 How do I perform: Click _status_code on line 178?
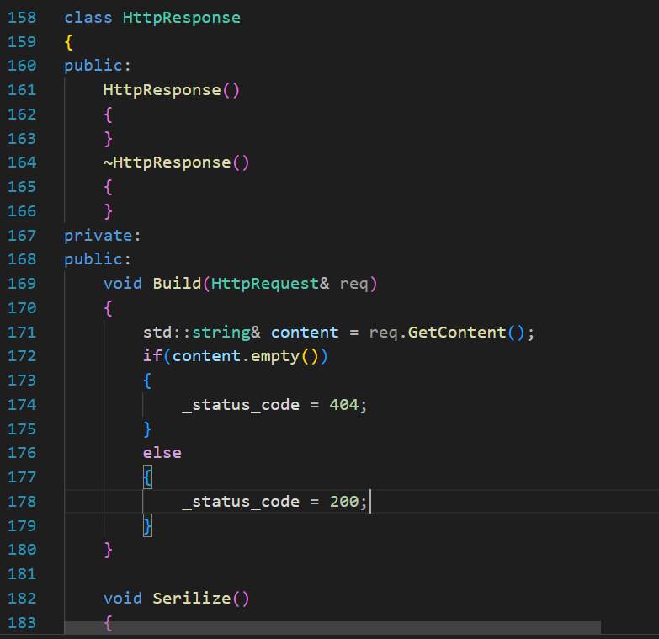coord(241,502)
